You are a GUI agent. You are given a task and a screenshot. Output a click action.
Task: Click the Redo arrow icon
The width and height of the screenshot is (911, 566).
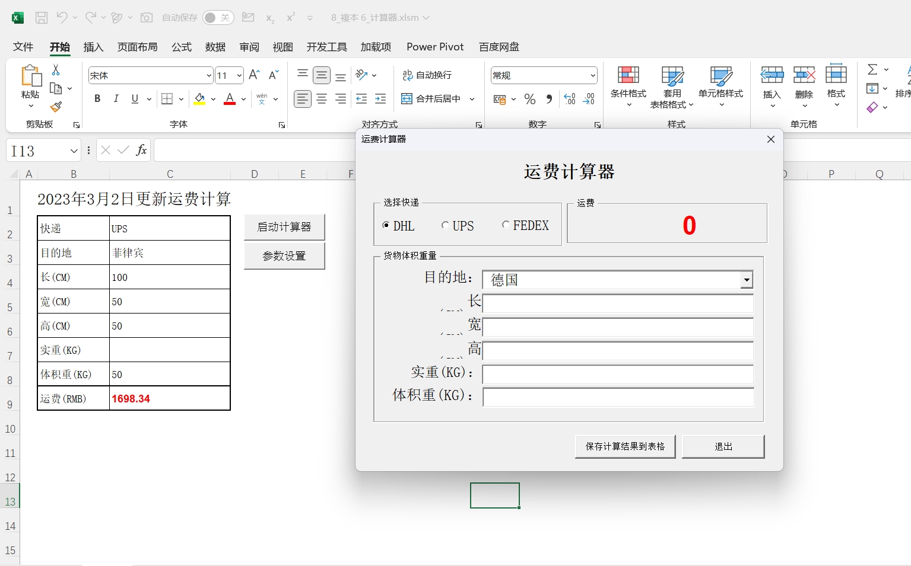pos(90,18)
